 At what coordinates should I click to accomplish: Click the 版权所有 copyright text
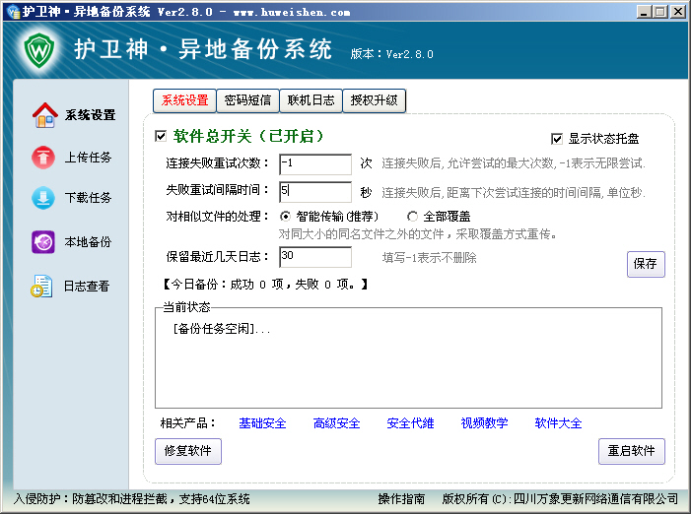560,499
